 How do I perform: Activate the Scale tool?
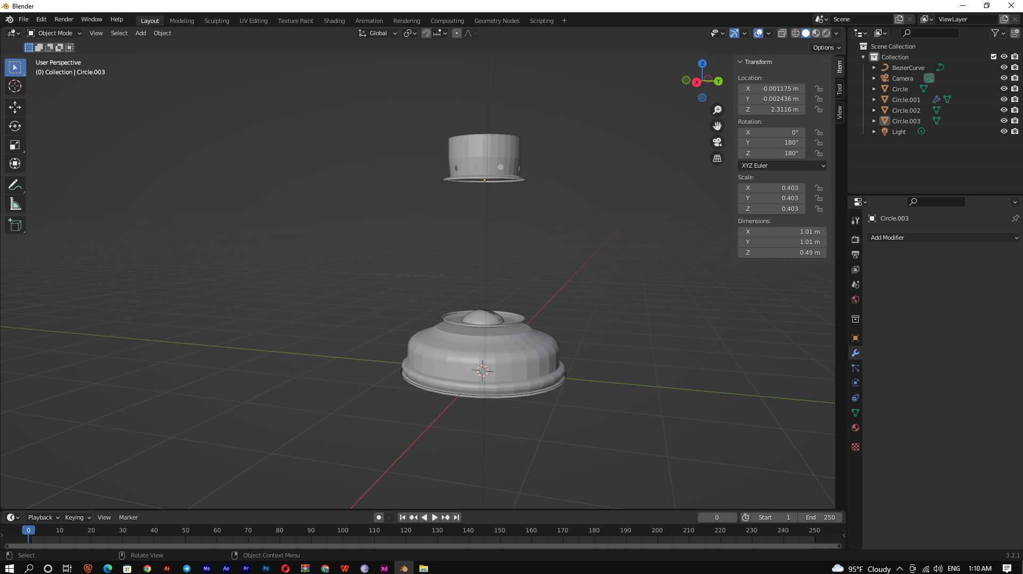15,145
